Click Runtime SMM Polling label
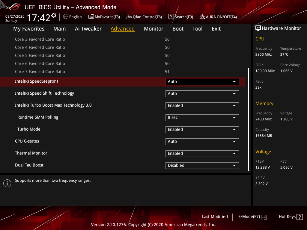Image resolution: width=307 pixels, height=230 pixels. (38, 117)
